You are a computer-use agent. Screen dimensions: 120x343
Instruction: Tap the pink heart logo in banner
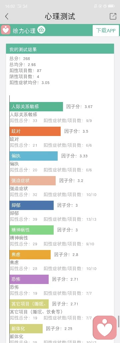(5, 30)
